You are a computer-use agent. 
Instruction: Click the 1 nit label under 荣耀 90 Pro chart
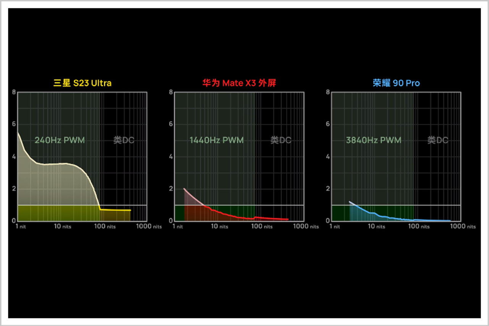[x=336, y=226]
